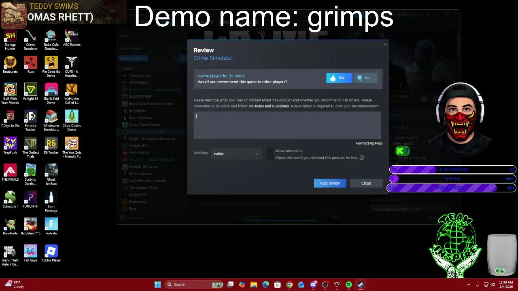Launch Microsoft Edge from the taskbar
518x291 pixels.
[265, 285]
